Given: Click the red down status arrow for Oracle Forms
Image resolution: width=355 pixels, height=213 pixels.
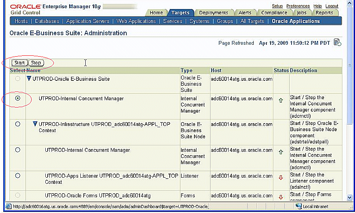Looking at the screenshot, I should [281, 197].
